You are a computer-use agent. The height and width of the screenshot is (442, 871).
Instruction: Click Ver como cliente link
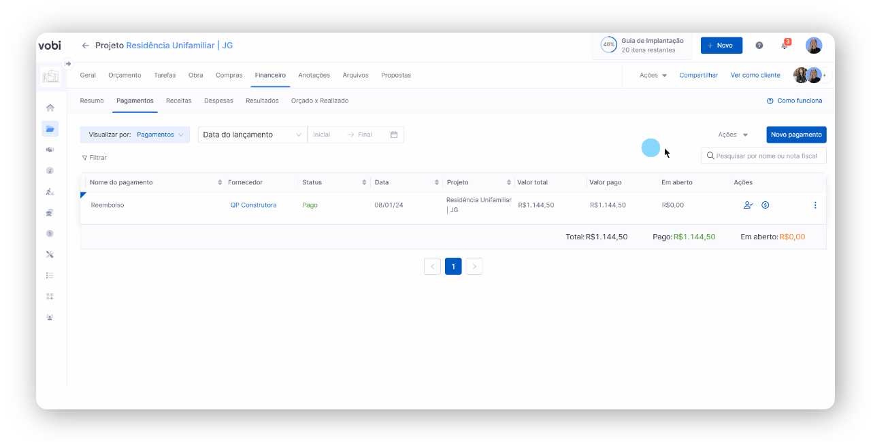[755, 75]
